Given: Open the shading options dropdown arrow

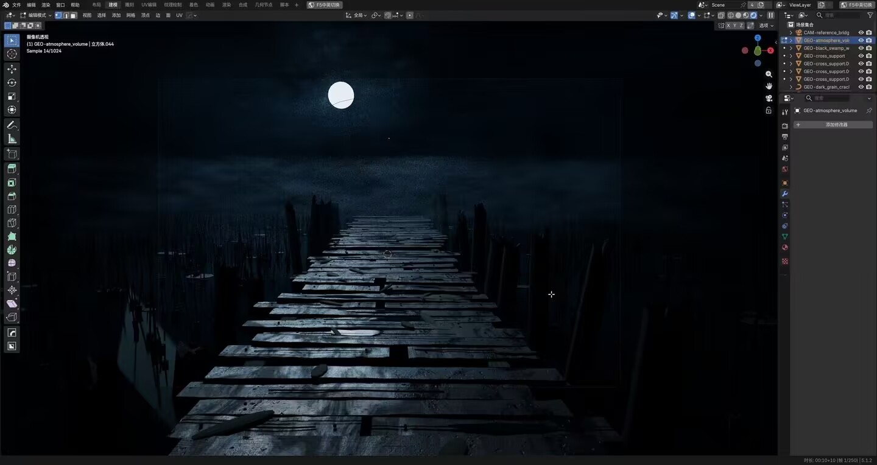Looking at the screenshot, I should 761,15.
